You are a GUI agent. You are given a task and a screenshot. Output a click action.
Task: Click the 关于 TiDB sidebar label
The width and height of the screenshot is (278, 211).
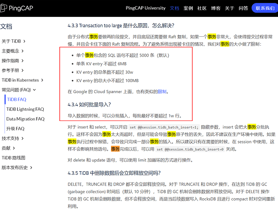click(11, 41)
